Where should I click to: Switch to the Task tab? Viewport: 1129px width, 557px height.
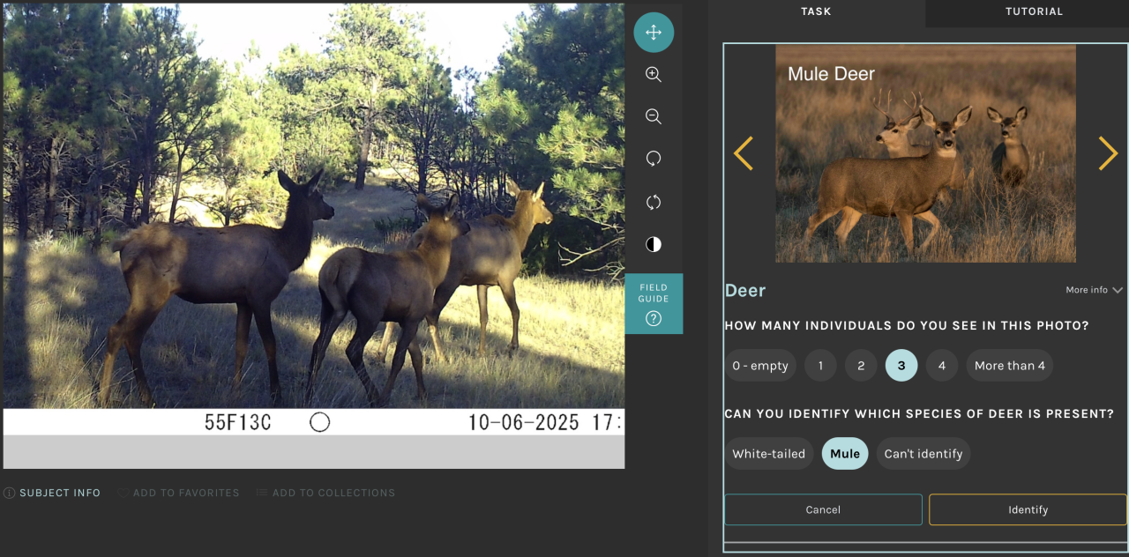pos(816,12)
